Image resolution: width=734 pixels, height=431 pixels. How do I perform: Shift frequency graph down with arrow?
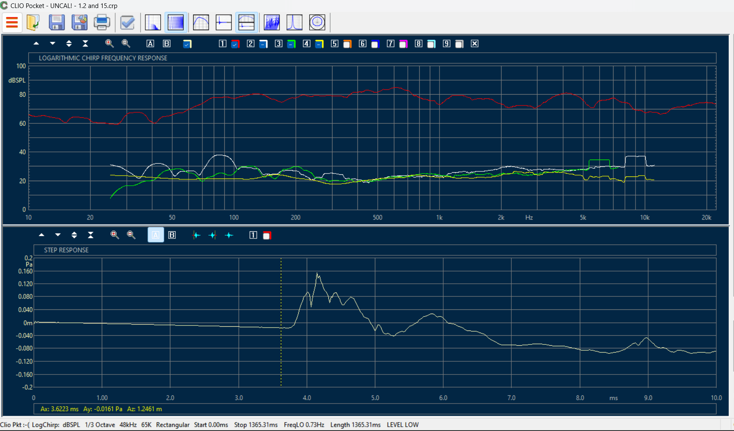[52, 43]
